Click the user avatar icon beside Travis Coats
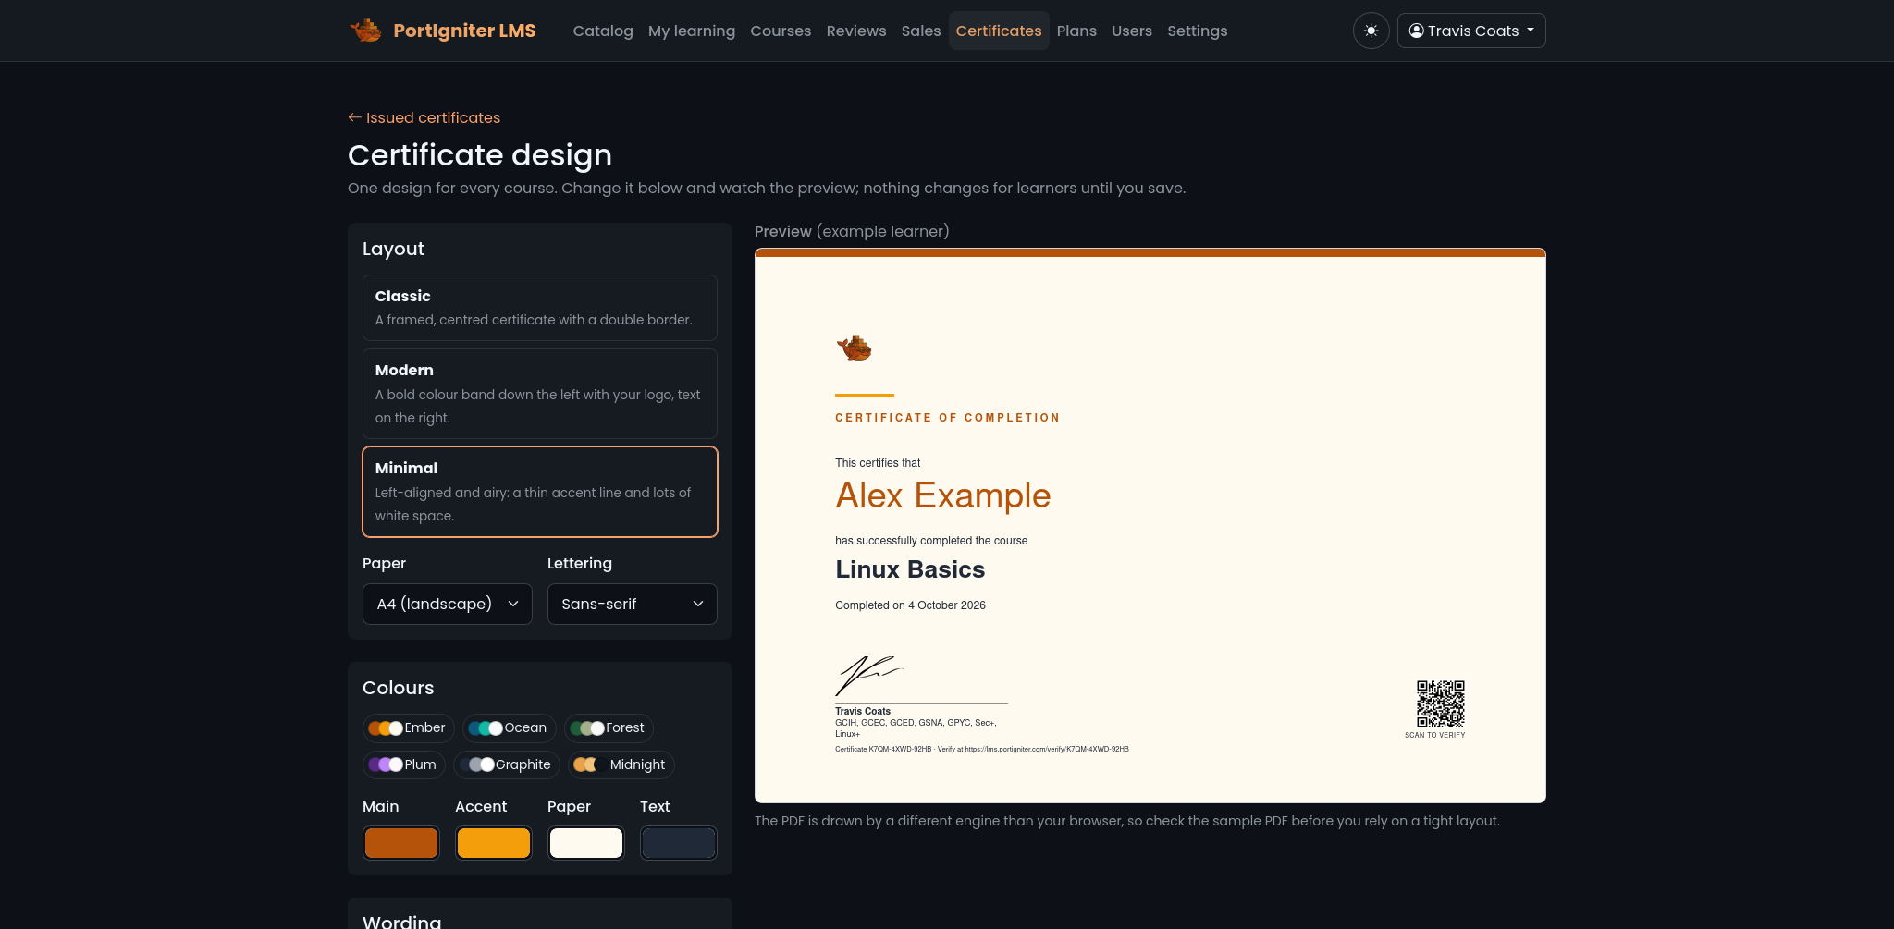 [x=1416, y=31]
